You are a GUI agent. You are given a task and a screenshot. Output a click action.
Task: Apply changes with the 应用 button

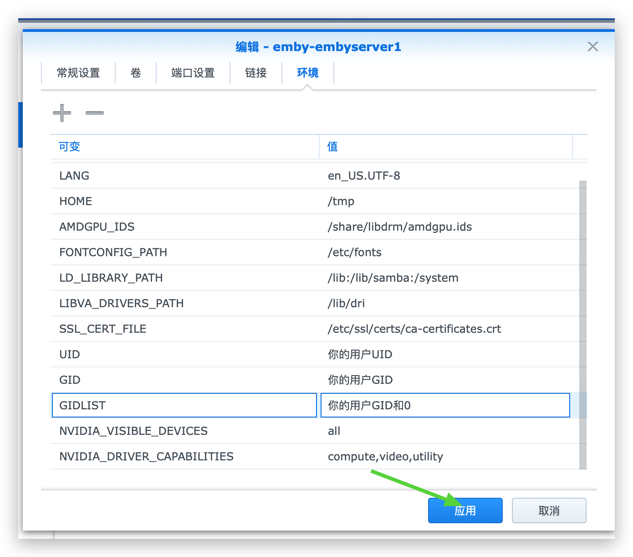tap(465, 511)
